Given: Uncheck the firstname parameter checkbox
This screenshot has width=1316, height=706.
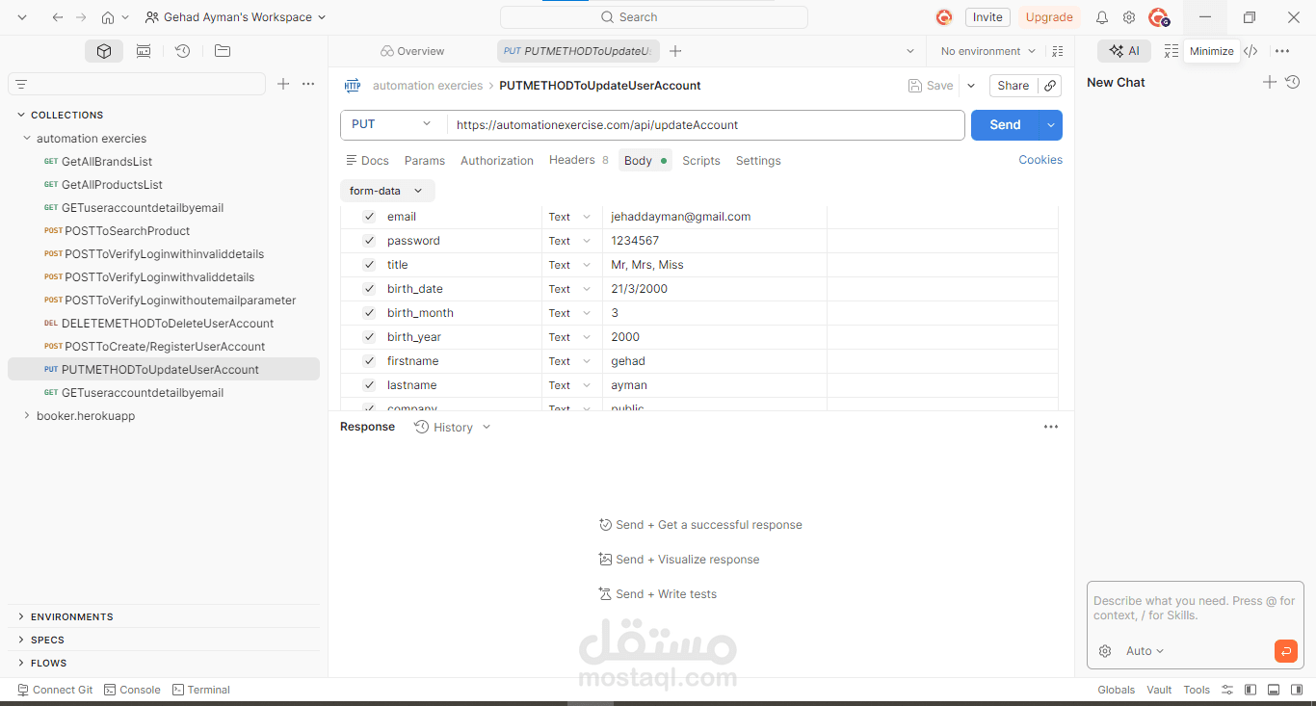Looking at the screenshot, I should click(369, 361).
